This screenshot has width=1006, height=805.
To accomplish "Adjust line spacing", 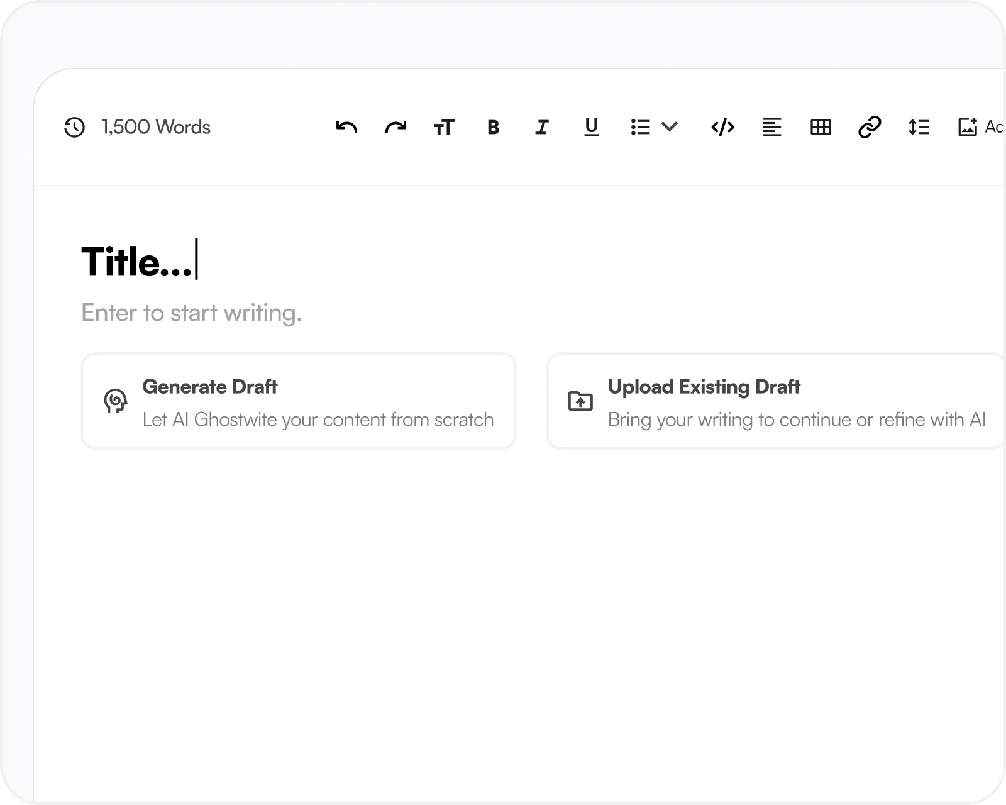I will pos(919,128).
